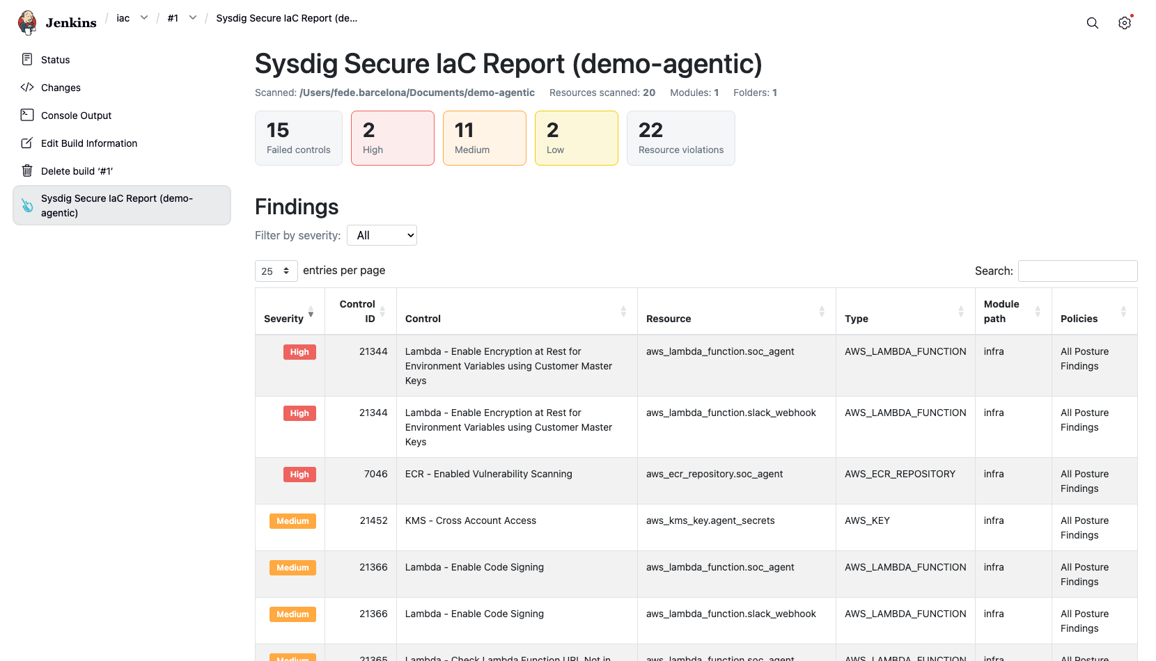Click the High severity summary card
1156x661 pixels.
[393, 138]
